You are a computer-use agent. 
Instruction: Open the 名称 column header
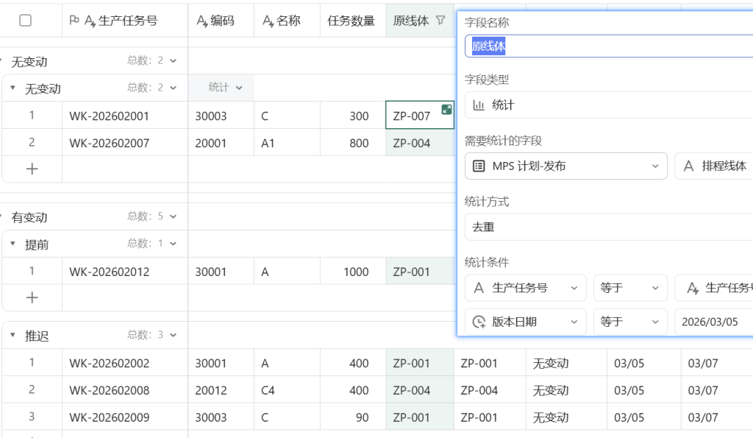[x=287, y=20]
